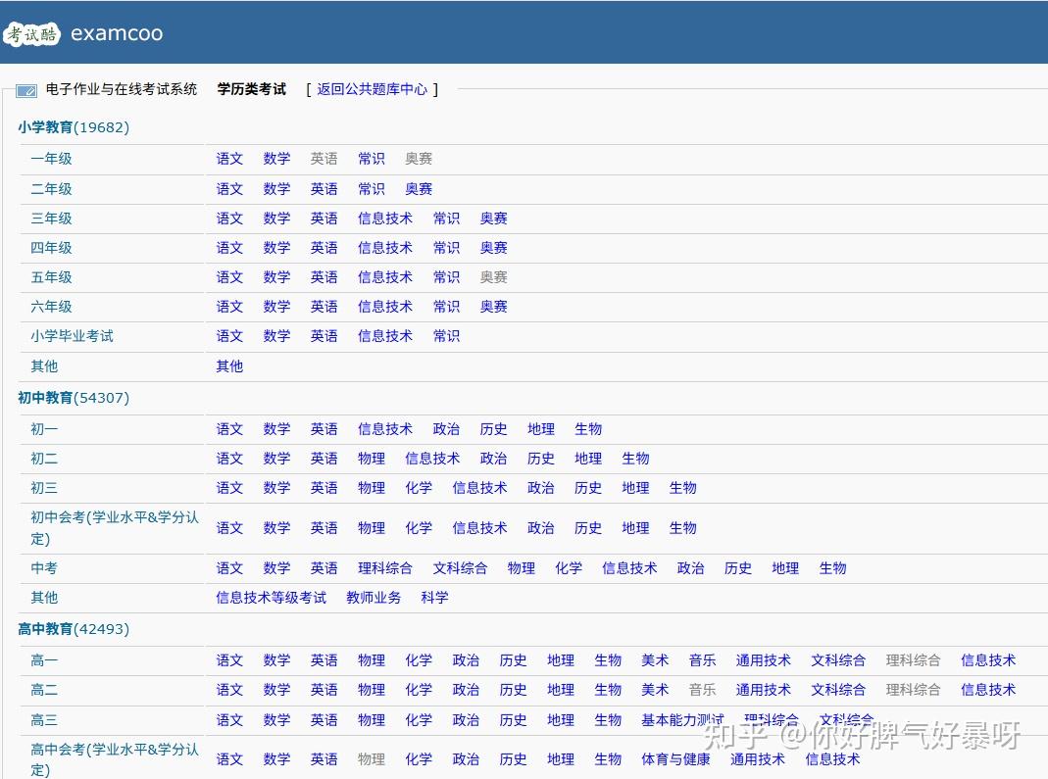Choose 信息技术 in the 高一 row
The image size is (1048, 779).
[988, 660]
